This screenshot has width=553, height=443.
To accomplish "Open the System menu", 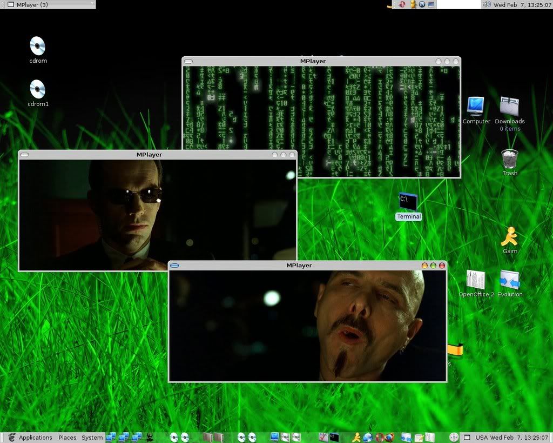I will click(x=92, y=438).
